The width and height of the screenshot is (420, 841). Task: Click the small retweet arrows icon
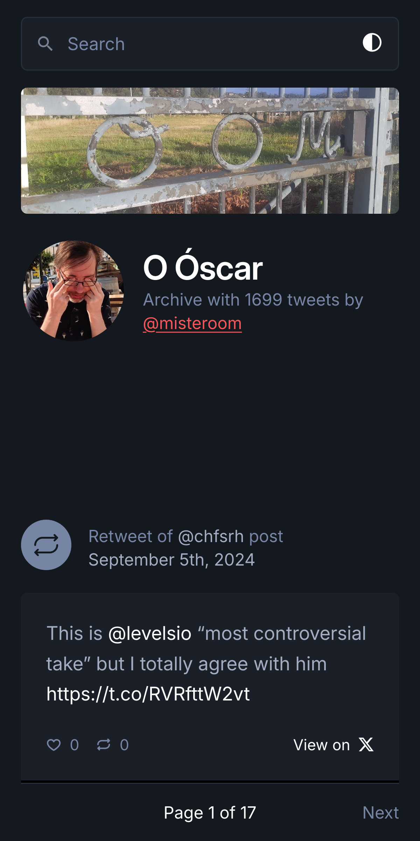(104, 745)
